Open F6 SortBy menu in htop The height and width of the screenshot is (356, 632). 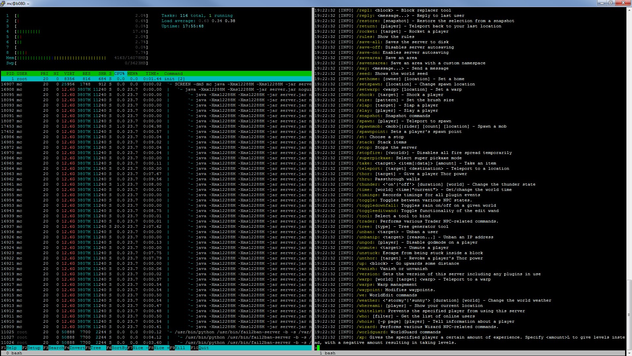click(x=117, y=348)
